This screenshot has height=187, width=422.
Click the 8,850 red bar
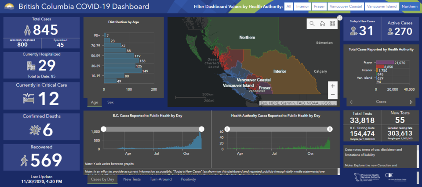tap(380, 67)
